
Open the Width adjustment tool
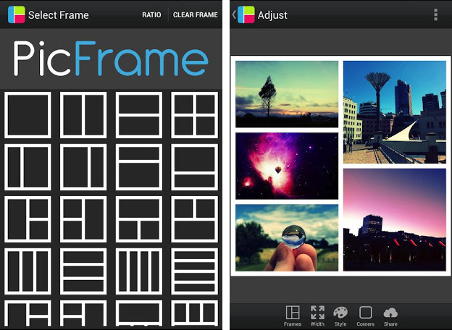317,316
